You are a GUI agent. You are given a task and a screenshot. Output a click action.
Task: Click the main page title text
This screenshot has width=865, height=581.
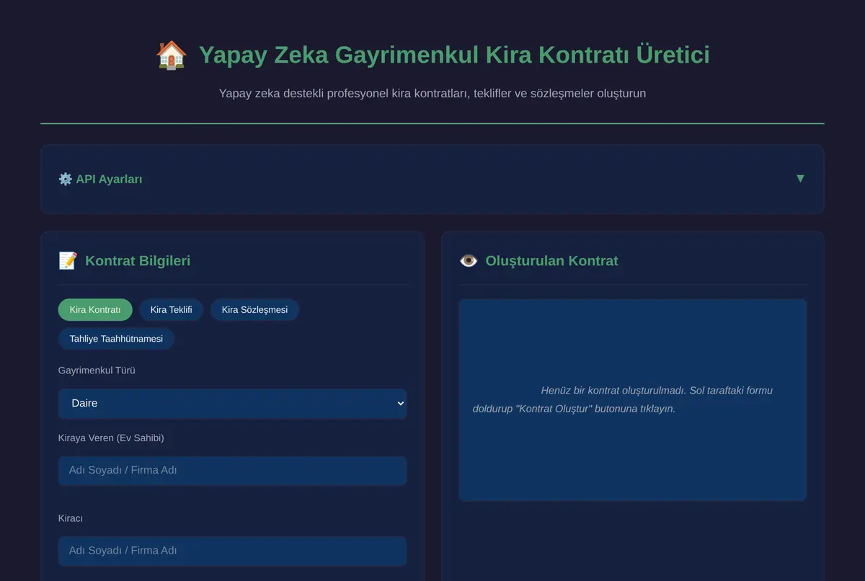tap(454, 55)
